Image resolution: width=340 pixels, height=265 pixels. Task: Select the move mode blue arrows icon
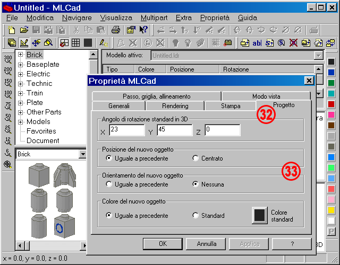(36, 42)
